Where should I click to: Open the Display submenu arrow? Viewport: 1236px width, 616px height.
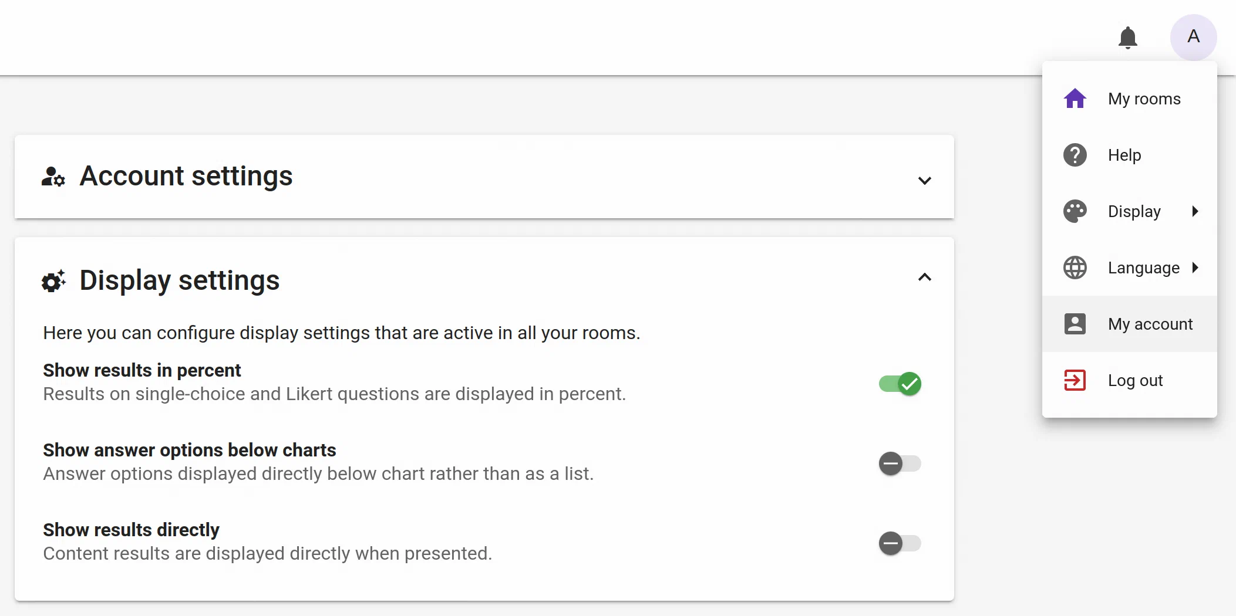point(1195,211)
